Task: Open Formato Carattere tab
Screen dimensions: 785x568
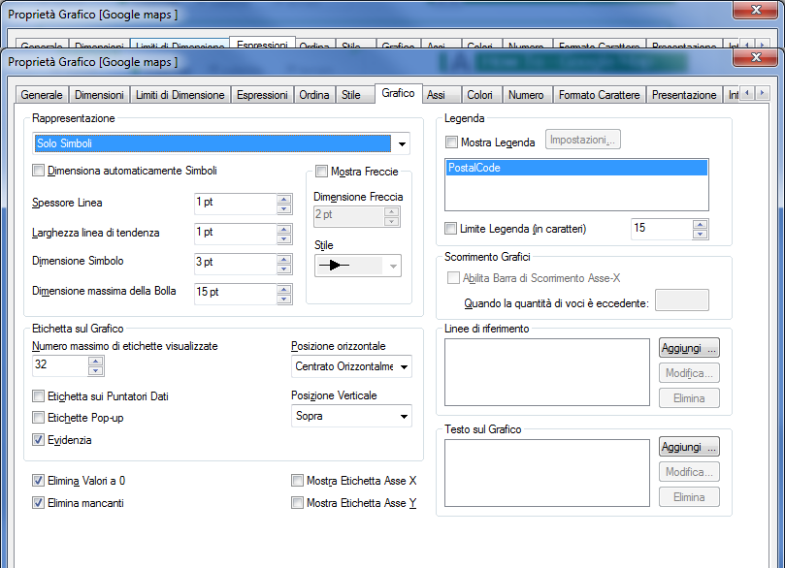Action: pyautogui.click(x=600, y=95)
